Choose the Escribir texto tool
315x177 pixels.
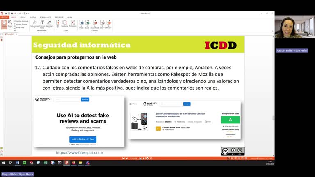(42, 24)
